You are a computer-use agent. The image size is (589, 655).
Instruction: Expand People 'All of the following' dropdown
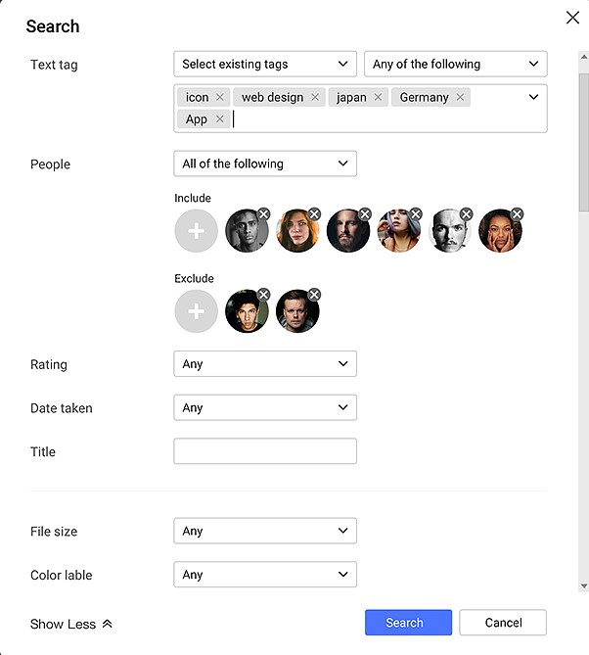click(x=264, y=164)
